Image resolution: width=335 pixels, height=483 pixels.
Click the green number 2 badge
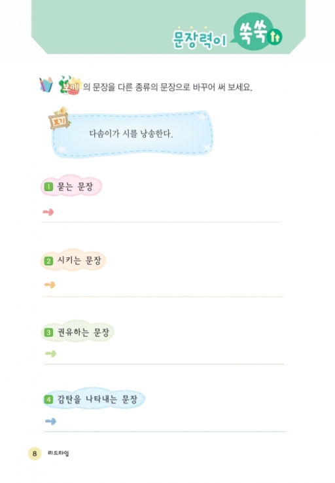click(48, 261)
